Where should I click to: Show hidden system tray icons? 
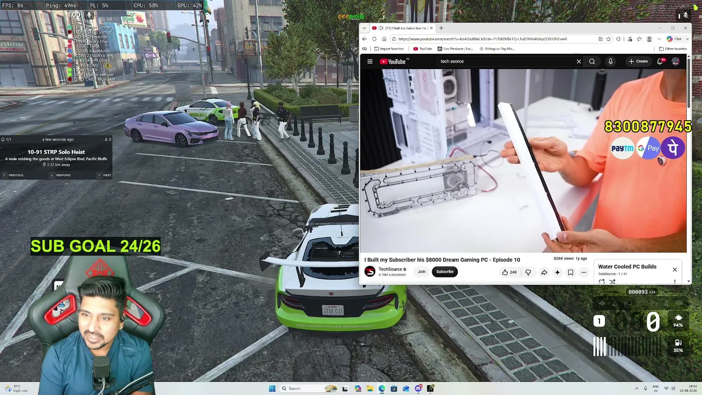point(637,388)
